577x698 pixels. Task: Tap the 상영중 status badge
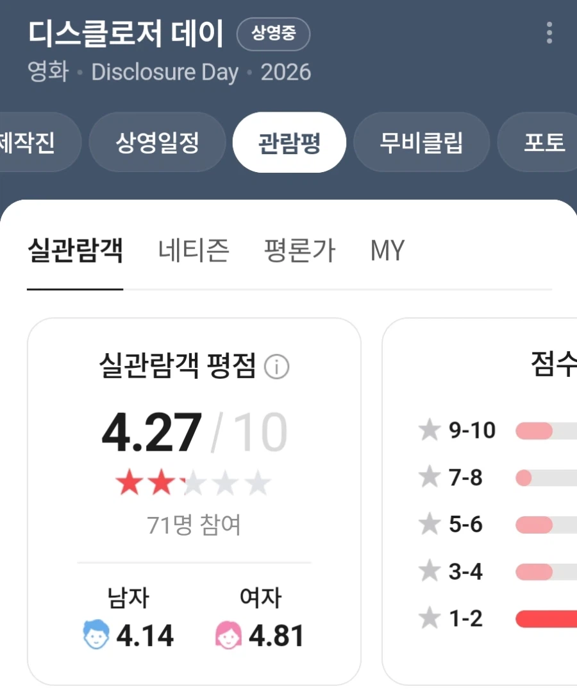[273, 34]
